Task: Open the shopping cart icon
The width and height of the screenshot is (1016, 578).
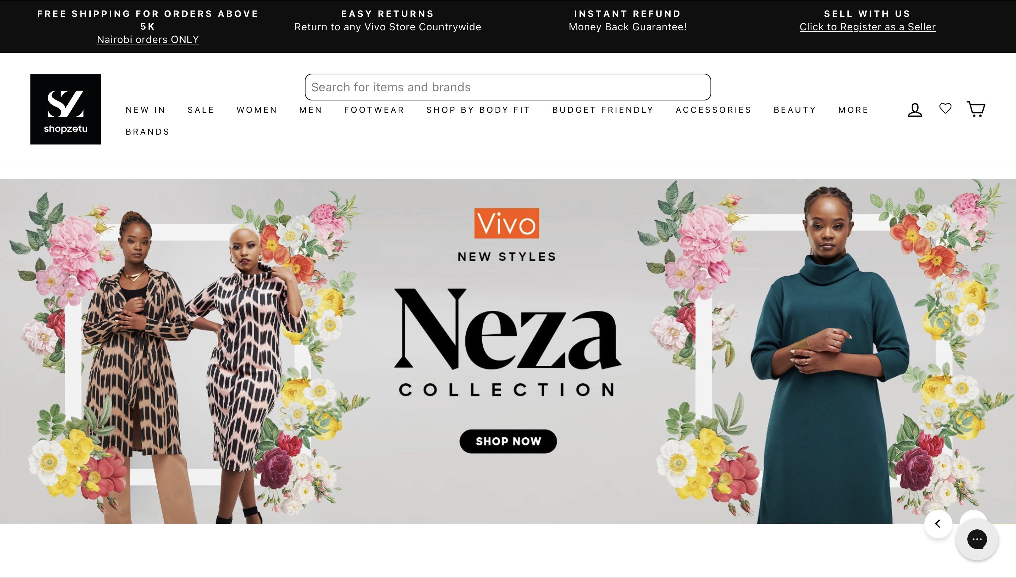Action: [x=976, y=109]
